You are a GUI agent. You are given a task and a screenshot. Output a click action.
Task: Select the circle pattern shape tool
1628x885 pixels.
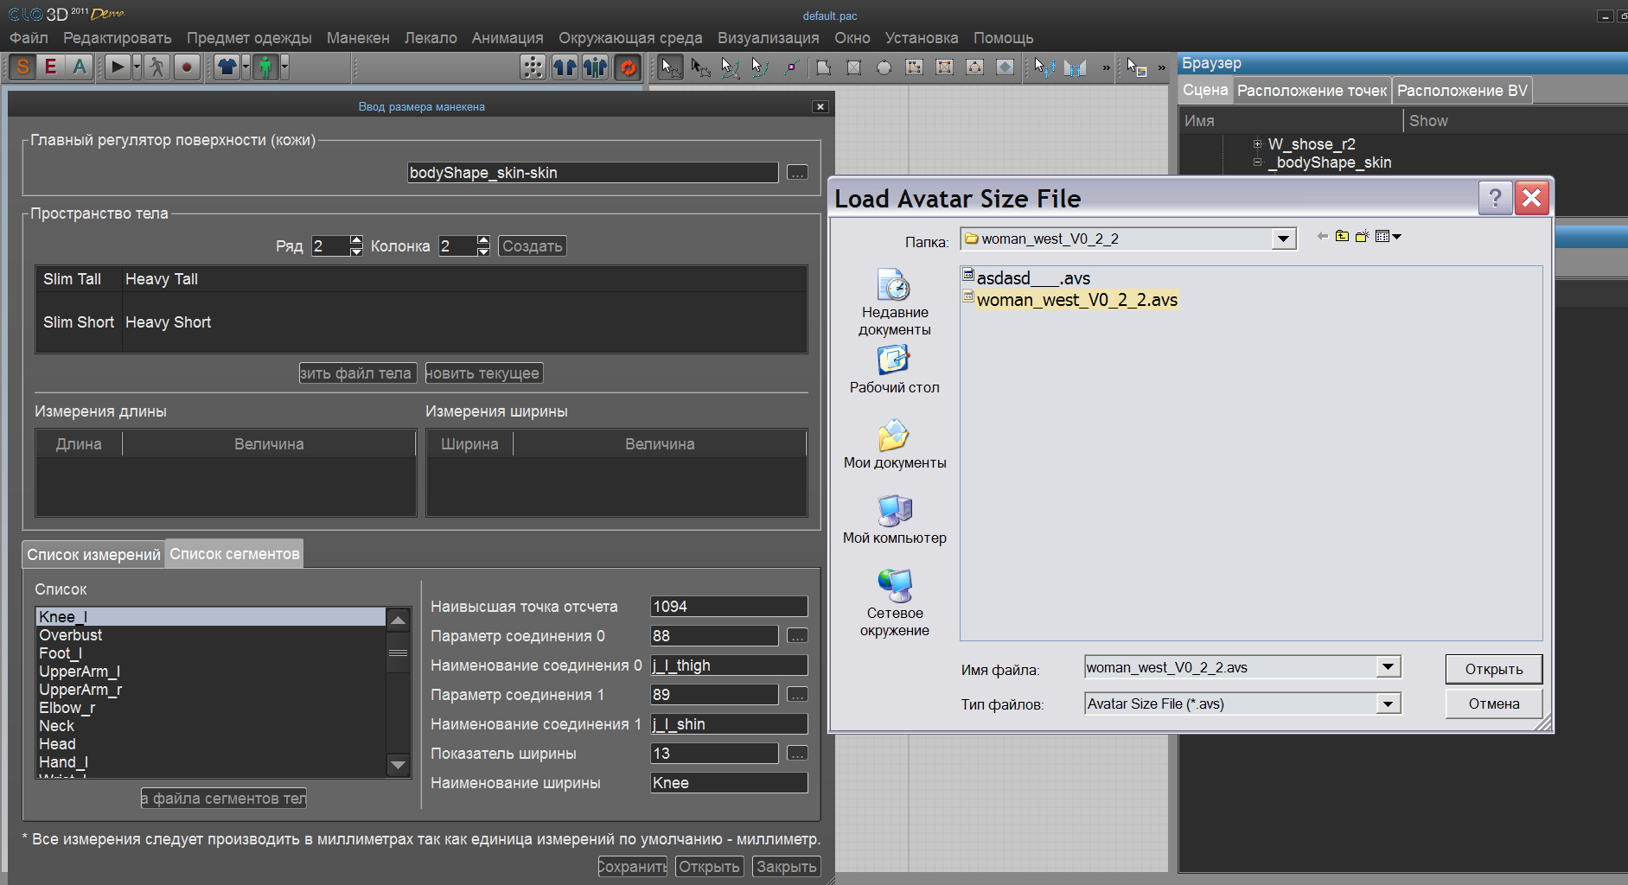(x=884, y=67)
